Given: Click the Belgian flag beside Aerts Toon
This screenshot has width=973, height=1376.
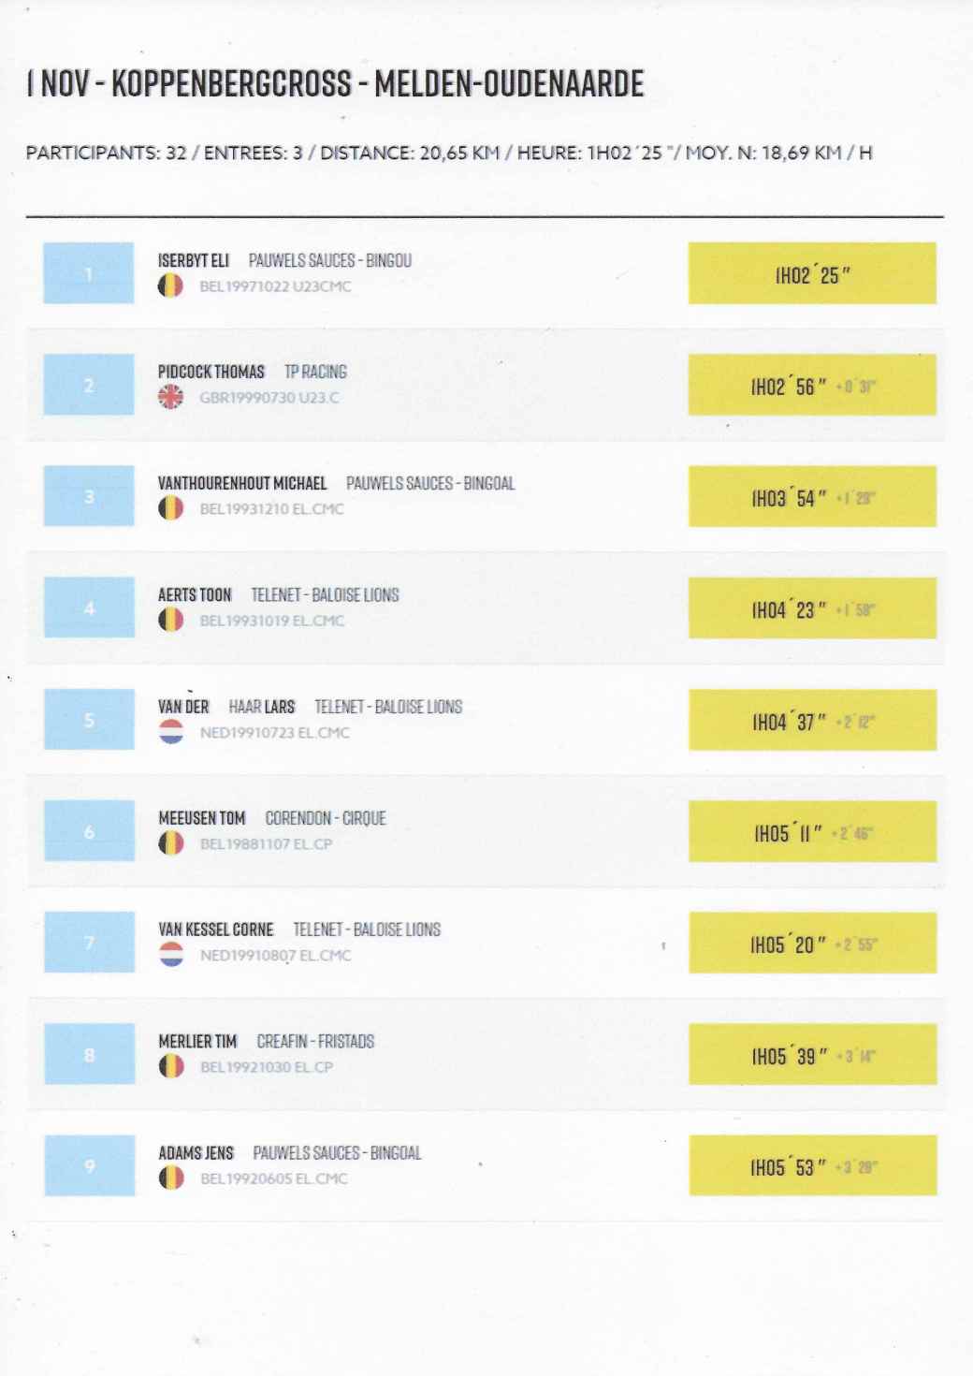Looking at the screenshot, I should (x=170, y=620).
